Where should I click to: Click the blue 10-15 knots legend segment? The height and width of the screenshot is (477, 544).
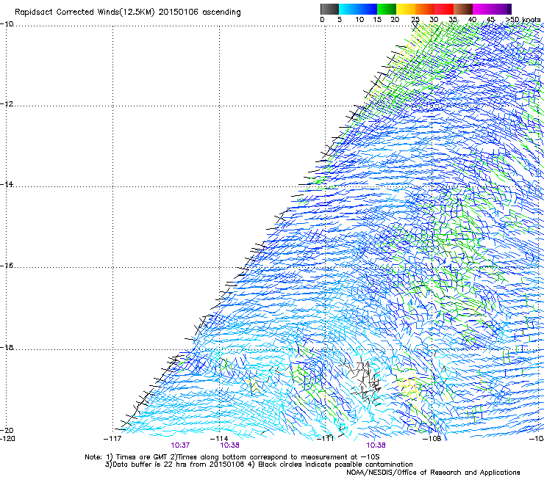coord(368,9)
